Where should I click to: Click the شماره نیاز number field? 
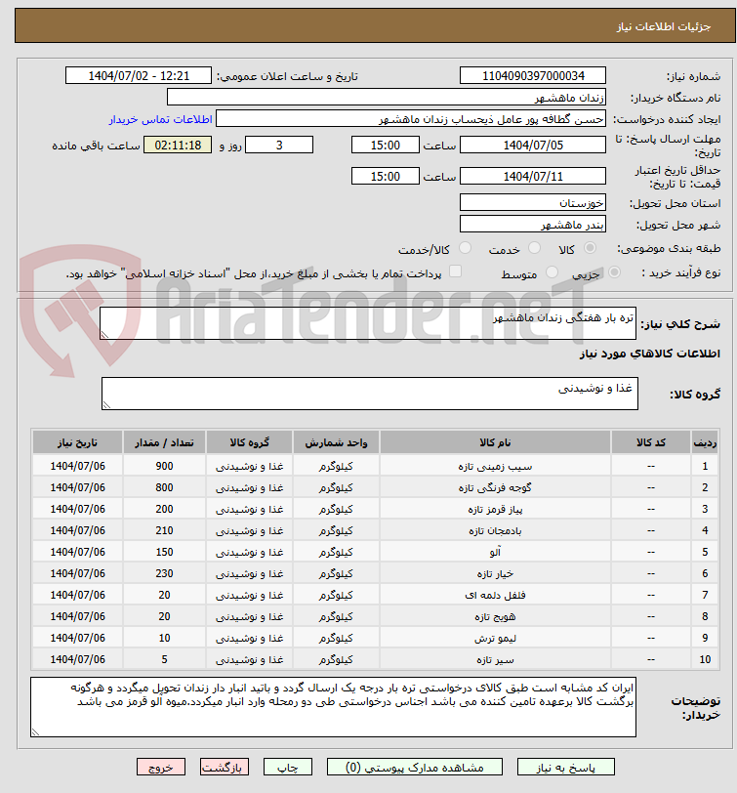533,76
